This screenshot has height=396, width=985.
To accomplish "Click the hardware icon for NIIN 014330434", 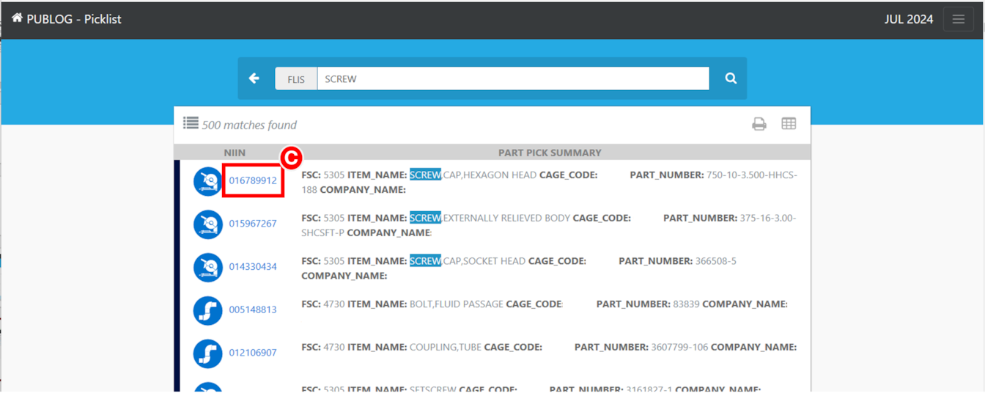I will 208,268.
